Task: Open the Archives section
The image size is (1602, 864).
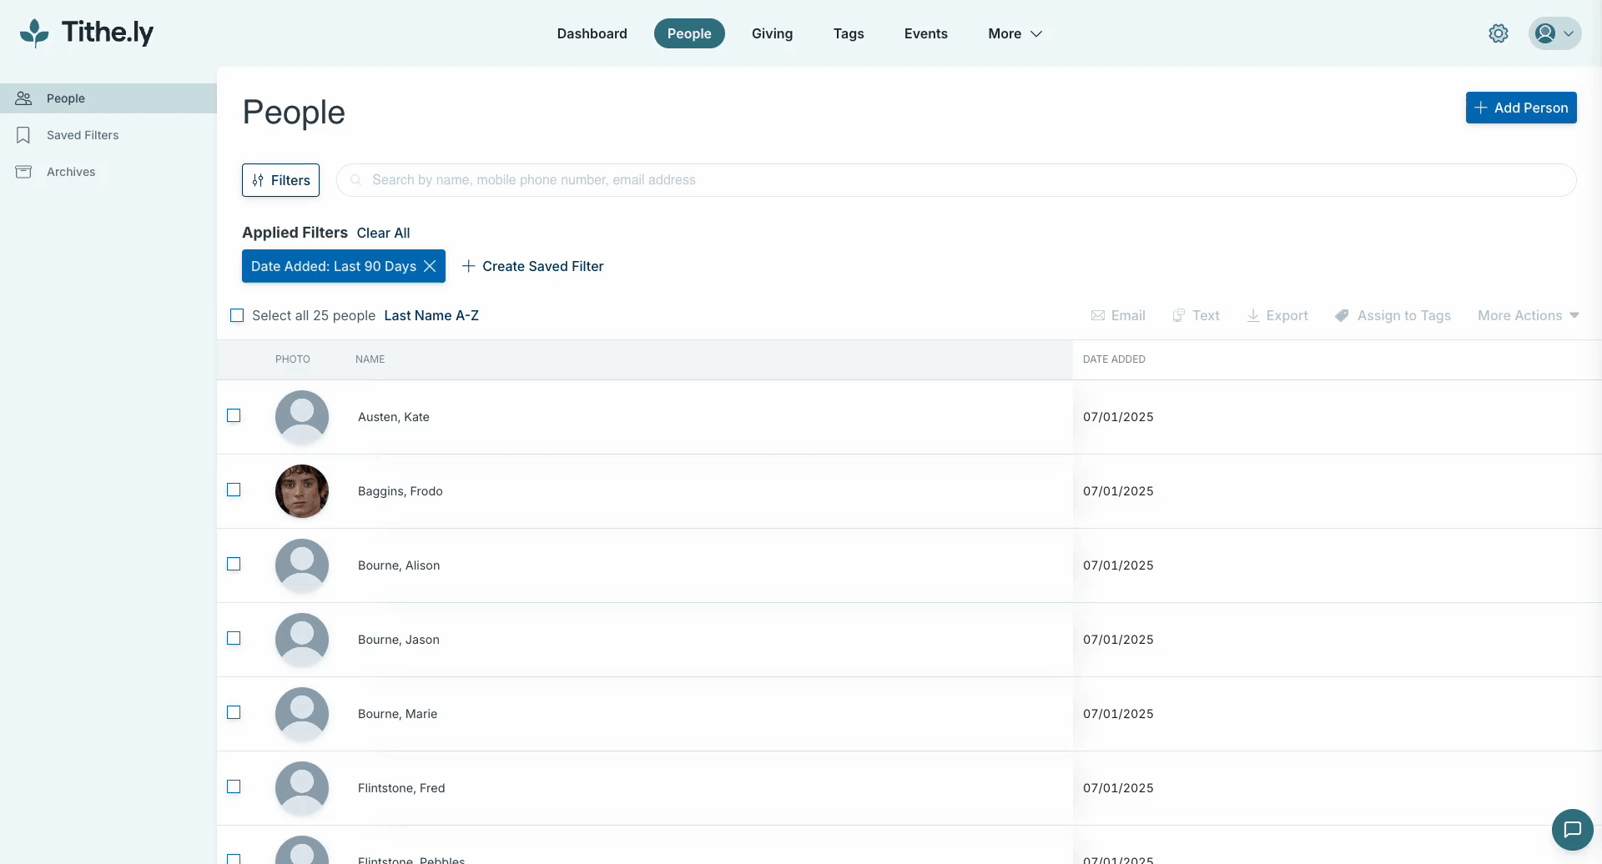Action: point(71,171)
